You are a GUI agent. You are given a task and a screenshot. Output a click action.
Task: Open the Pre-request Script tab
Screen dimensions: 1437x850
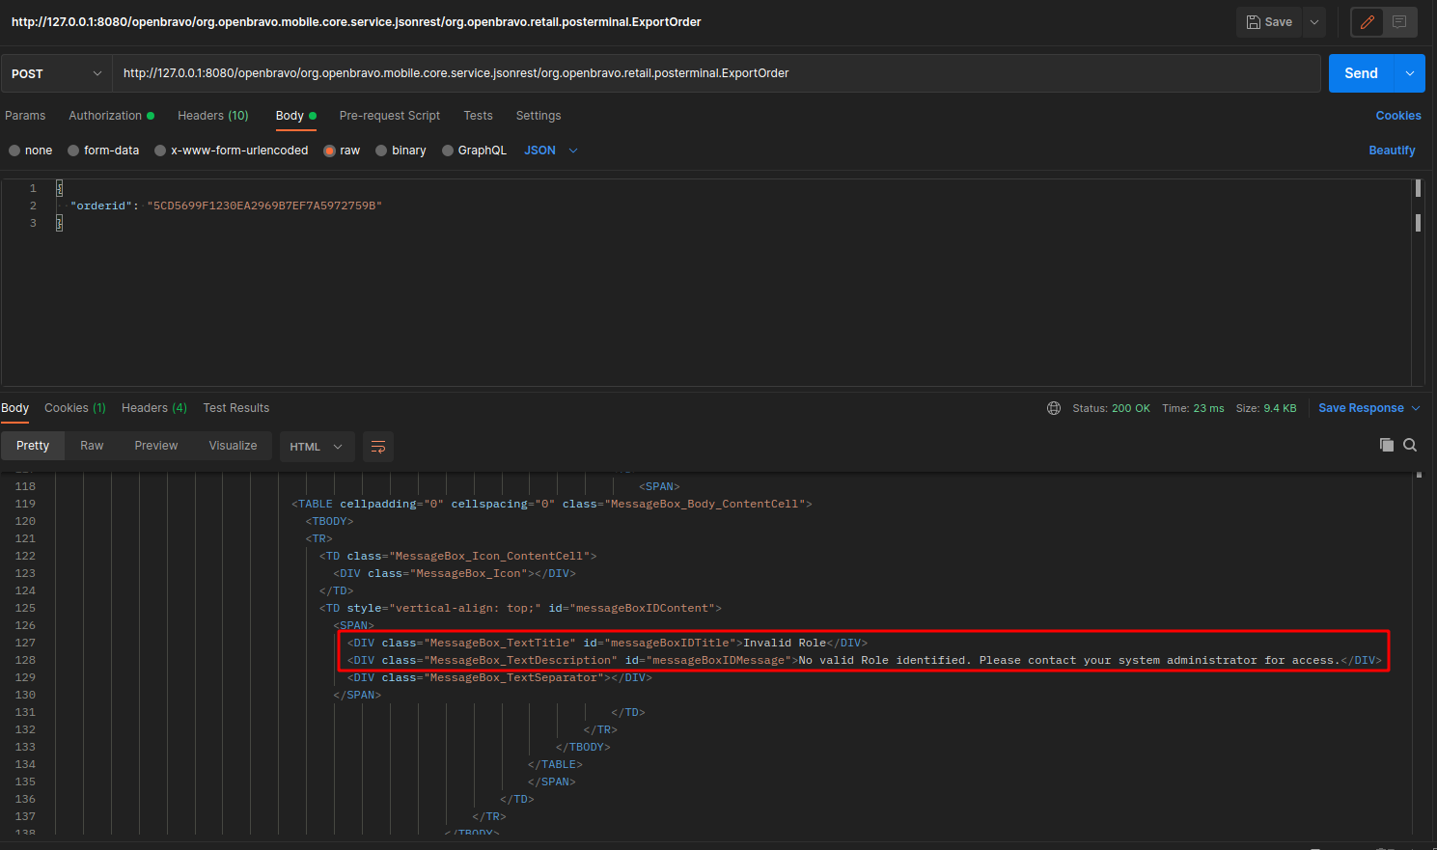pos(389,116)
